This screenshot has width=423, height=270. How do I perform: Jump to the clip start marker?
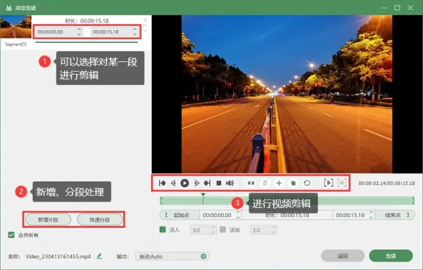point(162,183)
